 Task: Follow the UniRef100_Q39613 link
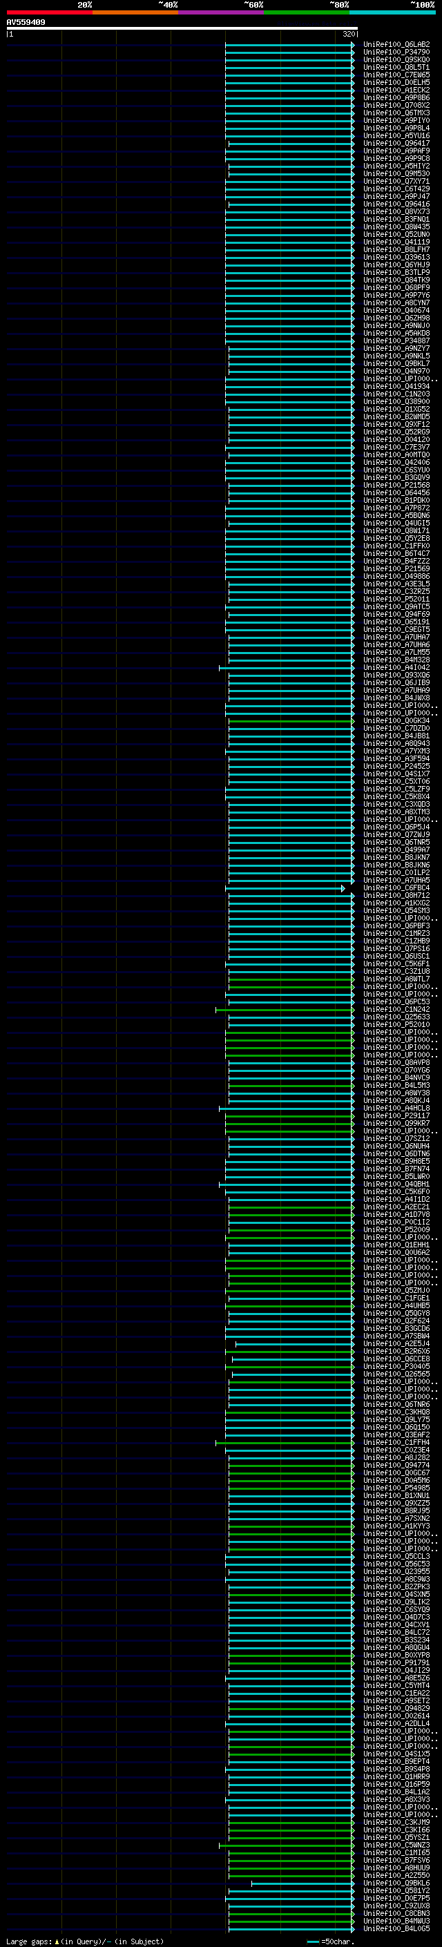tap(396, 257)
